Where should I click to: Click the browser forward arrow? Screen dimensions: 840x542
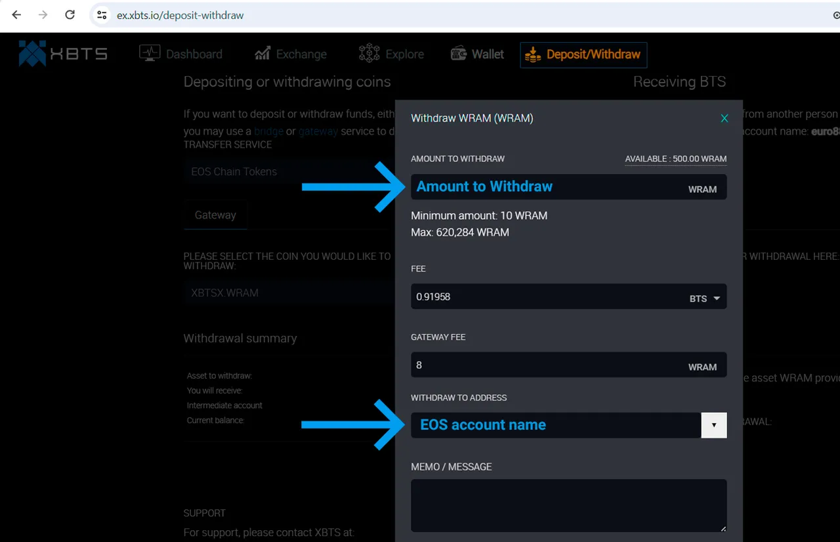click(x=43, y=15)
